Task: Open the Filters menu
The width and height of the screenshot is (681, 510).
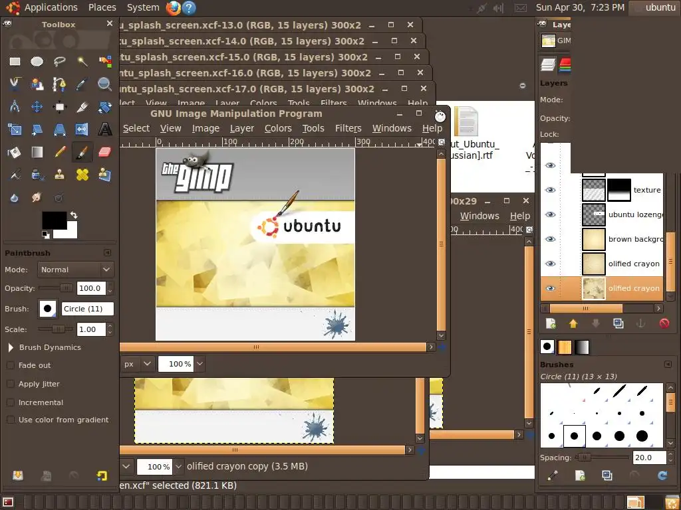Action: [x=348, y=128]
